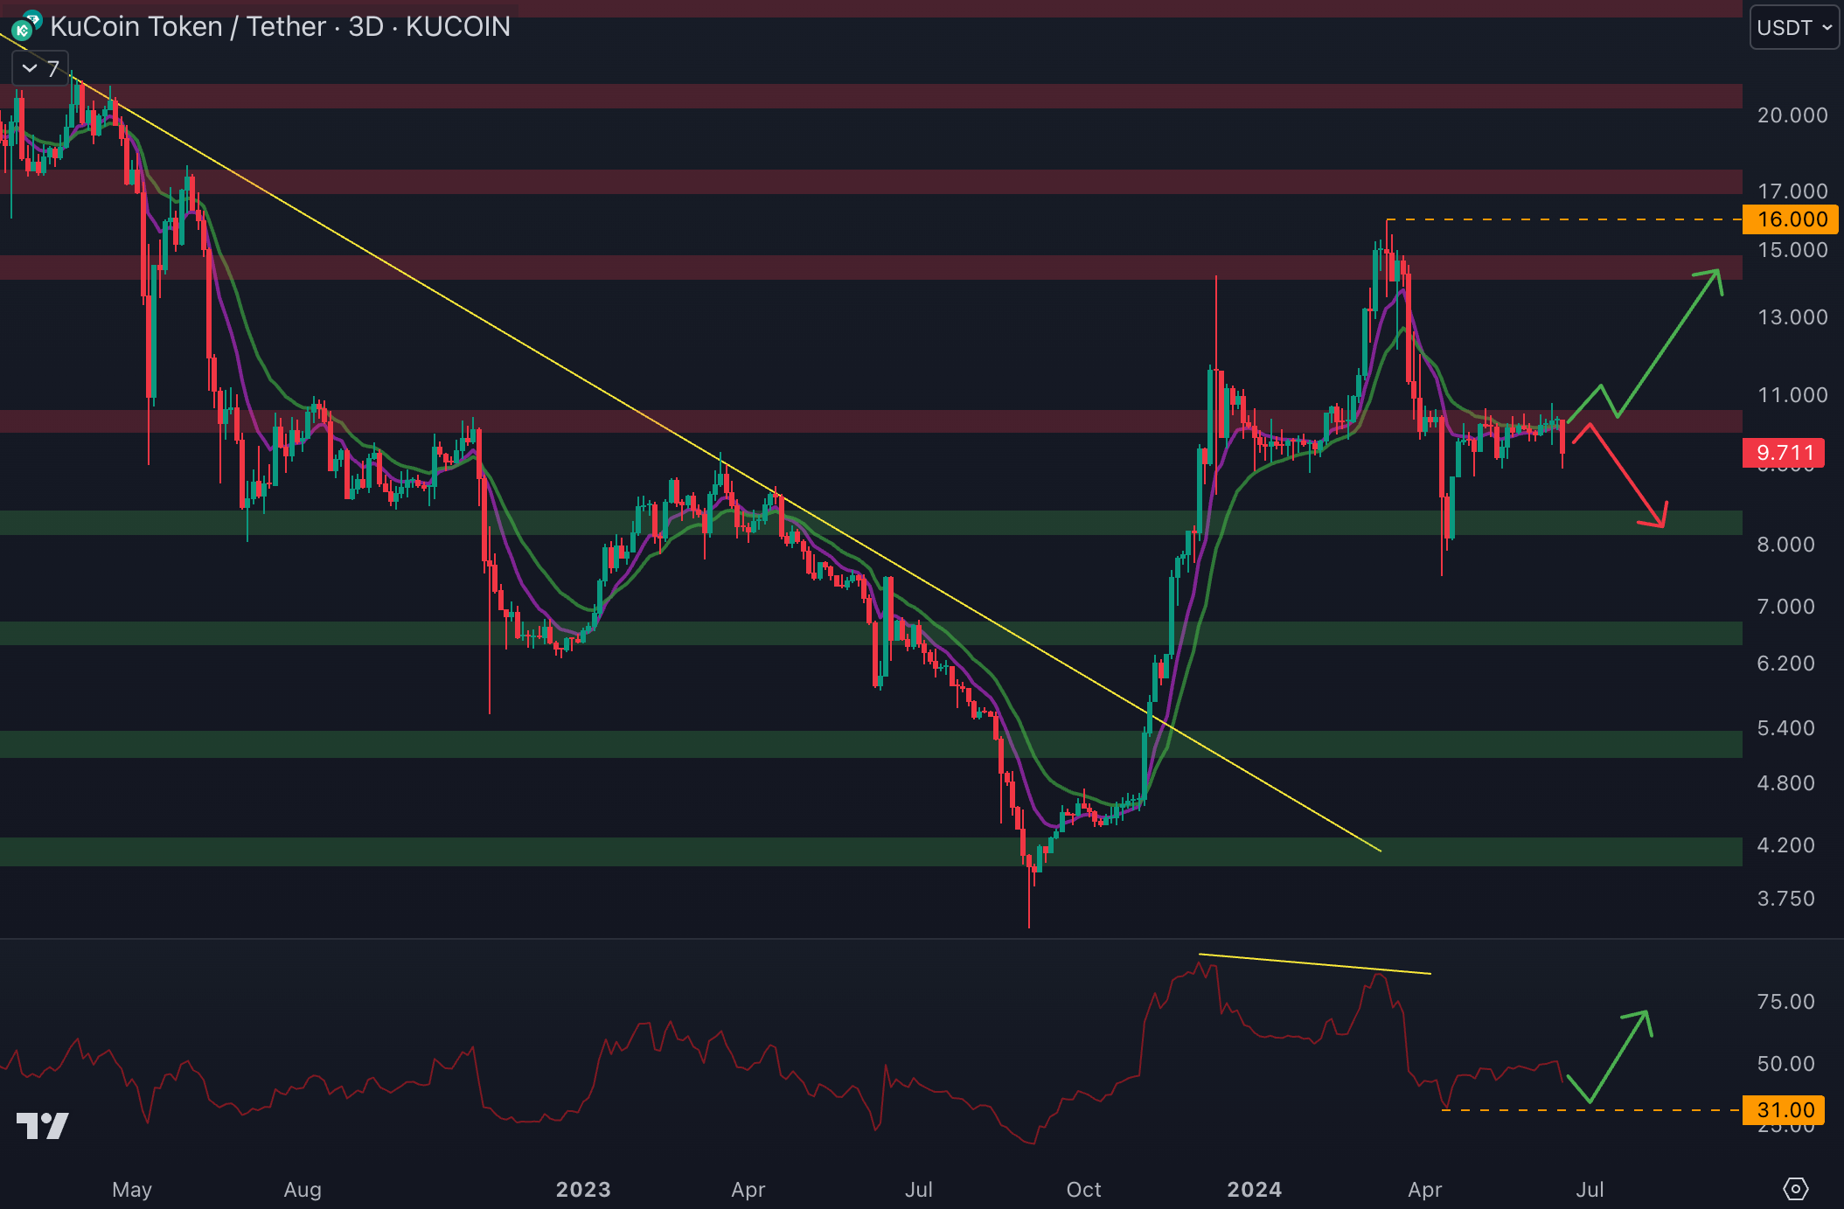Click the KuCoin Token / Tether symbol title
Viewport: 1844px width, 1209px height.
point(280,26)
